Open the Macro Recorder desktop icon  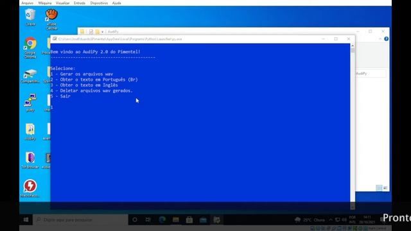pos(30,188)
